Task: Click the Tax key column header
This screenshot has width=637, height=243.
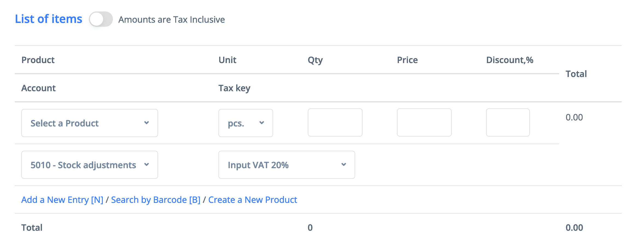Action: pyautogui.click(x=234, y=88)
